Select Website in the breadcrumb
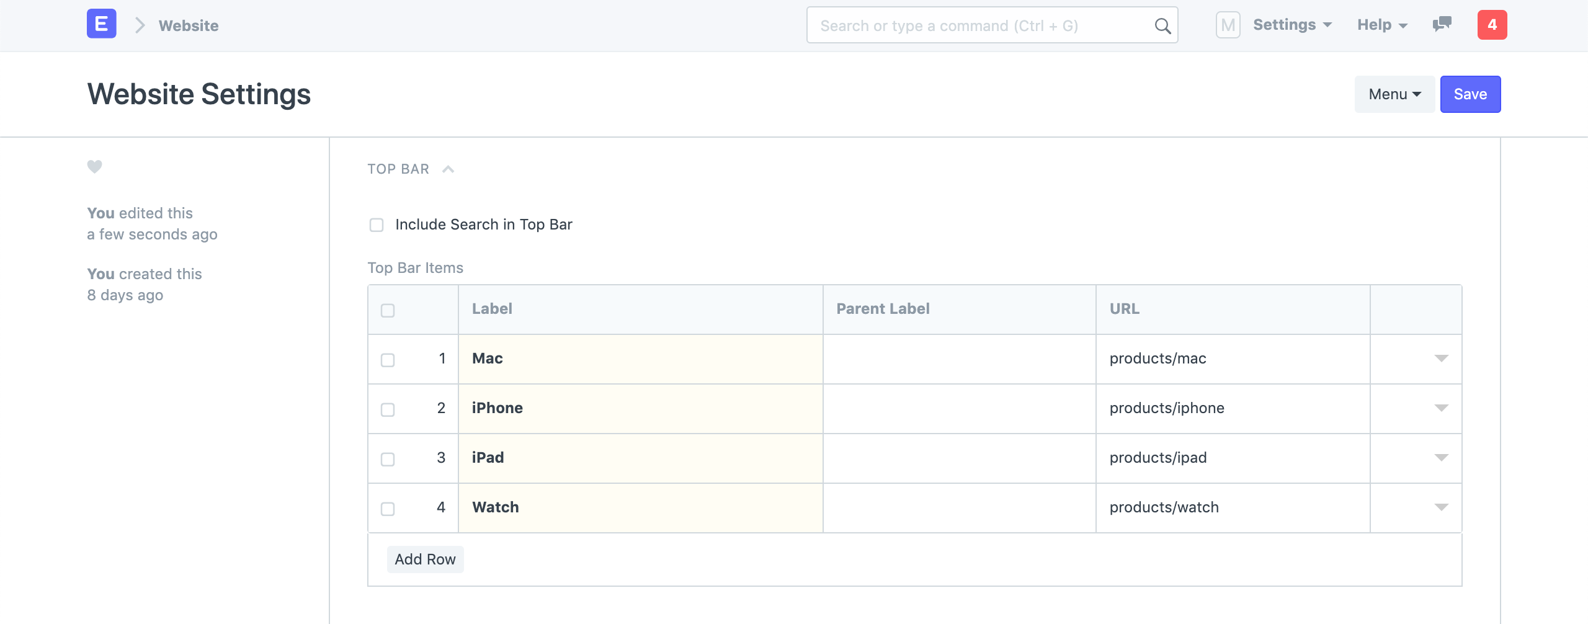 [x=188, y=25]
